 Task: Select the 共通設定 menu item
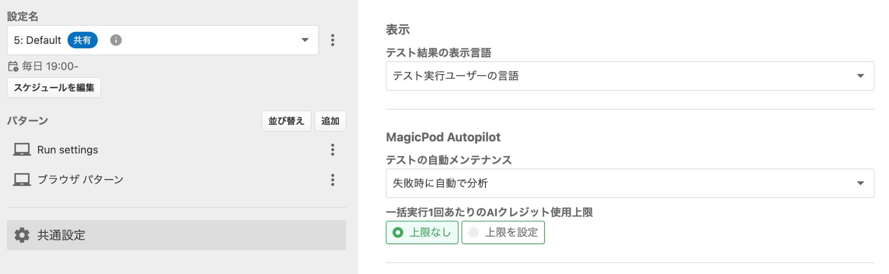[176, 235]
